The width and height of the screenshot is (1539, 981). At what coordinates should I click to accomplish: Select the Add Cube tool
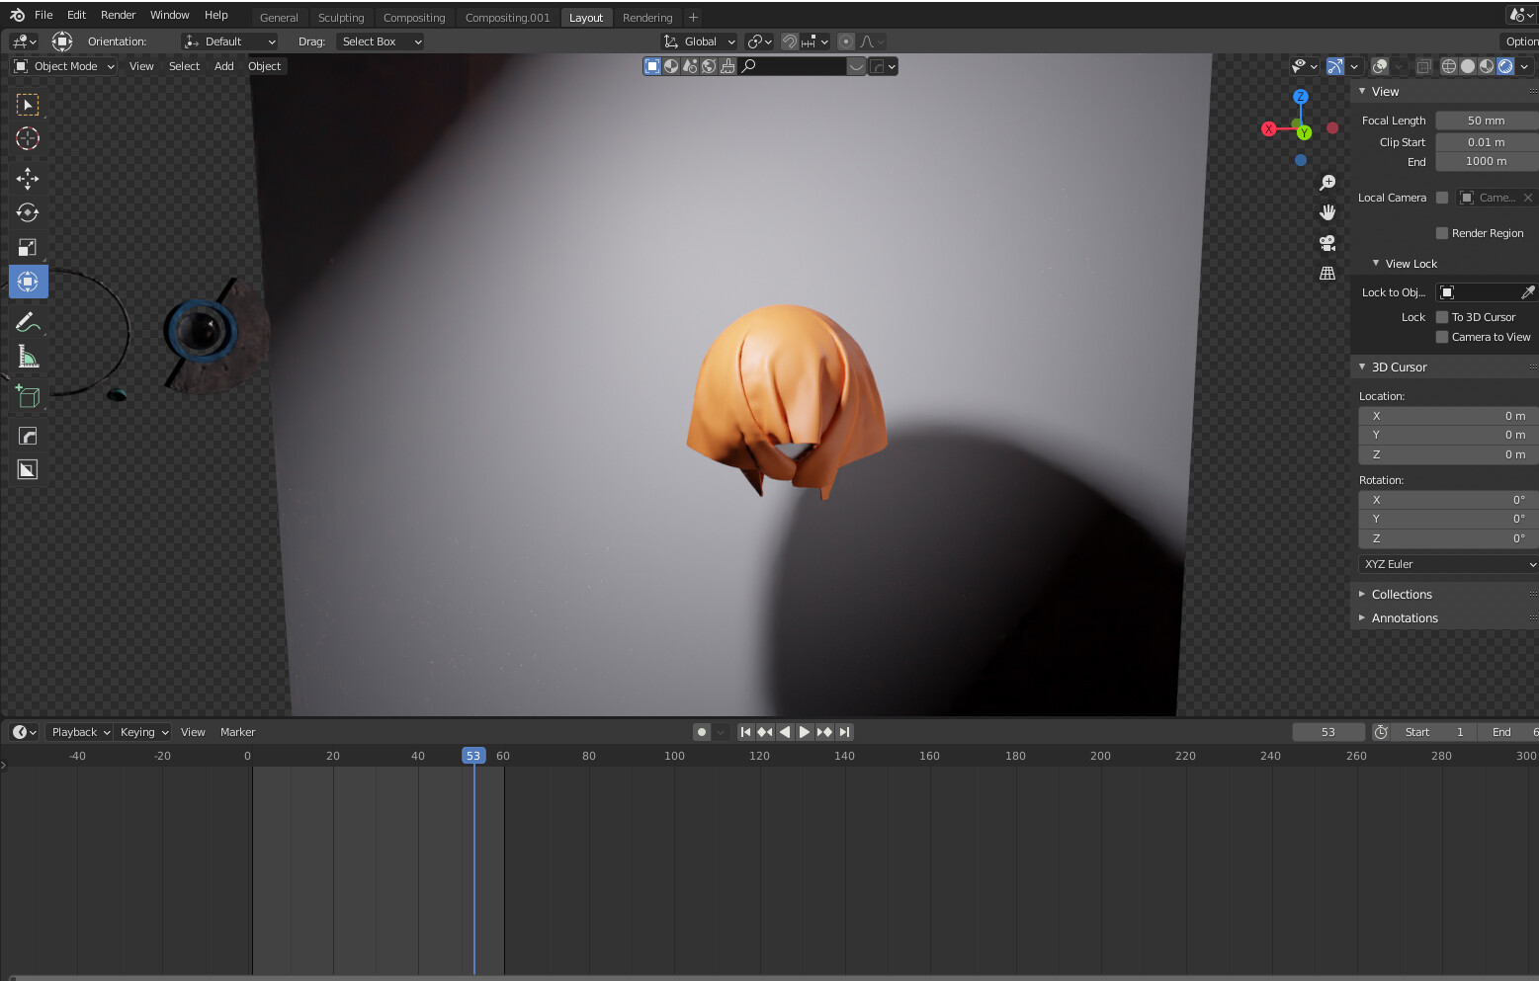(28, 395)
